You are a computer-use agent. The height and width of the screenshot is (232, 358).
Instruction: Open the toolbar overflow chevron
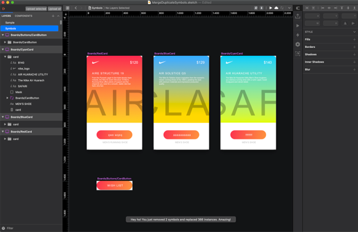(289, 8)
